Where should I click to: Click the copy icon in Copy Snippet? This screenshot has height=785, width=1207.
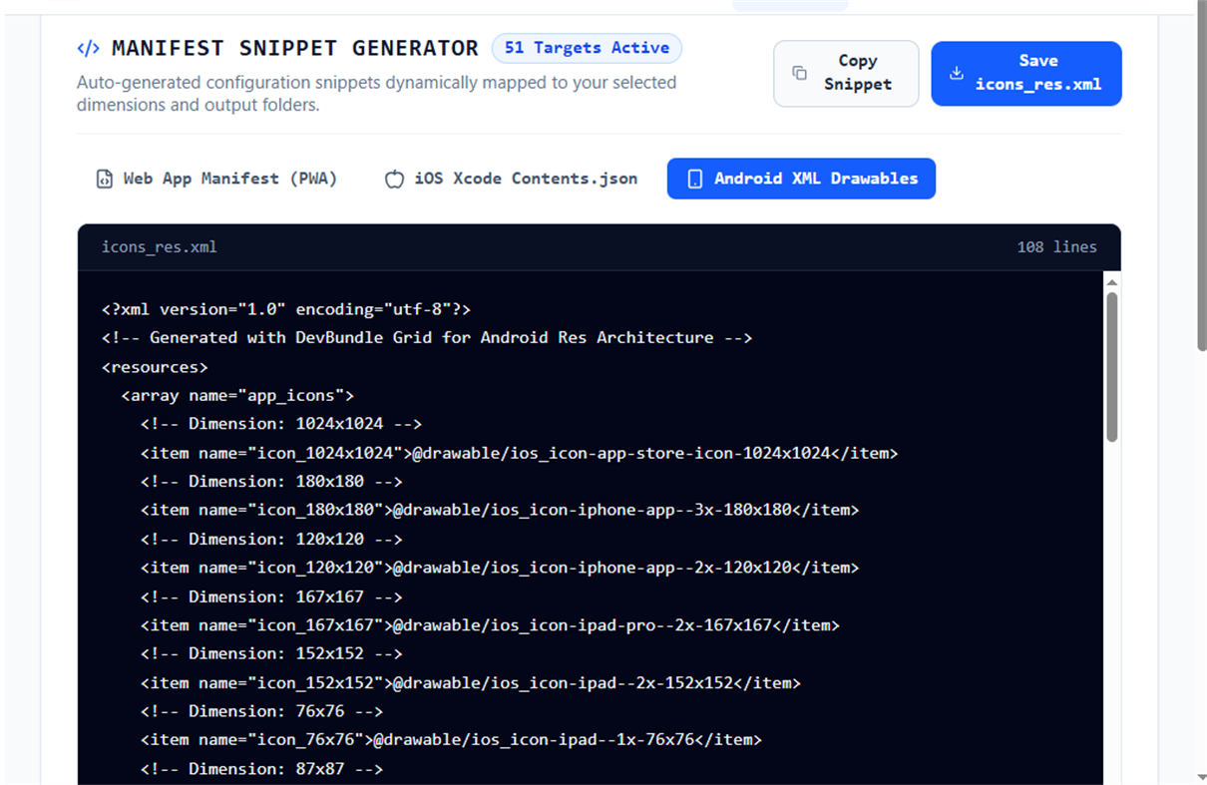pos(799,73)
